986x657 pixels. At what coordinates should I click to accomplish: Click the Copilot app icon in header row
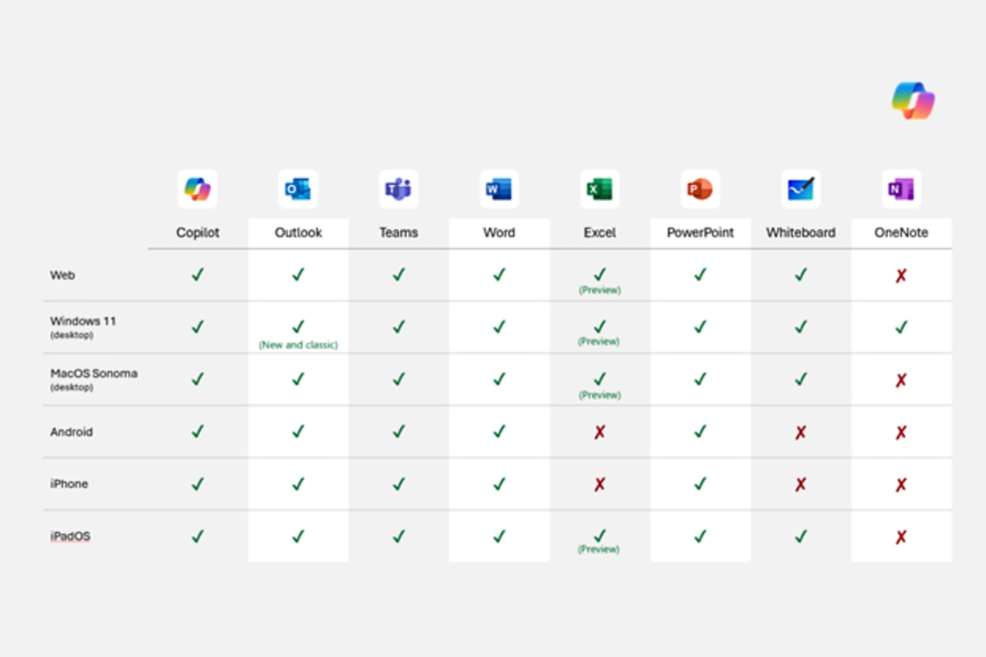[198, 189]
